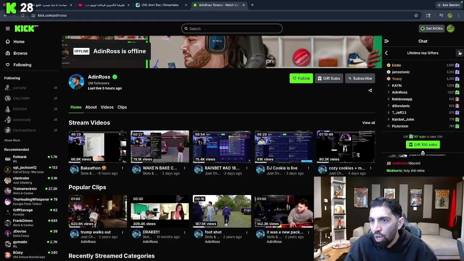Open Bakeathon stream video thumbnail
This screenshot has width=464, height=261.
point(98,147)
